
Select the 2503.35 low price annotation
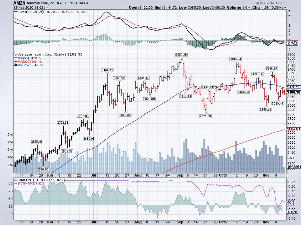pyautogui.click(x=67, y=151)
